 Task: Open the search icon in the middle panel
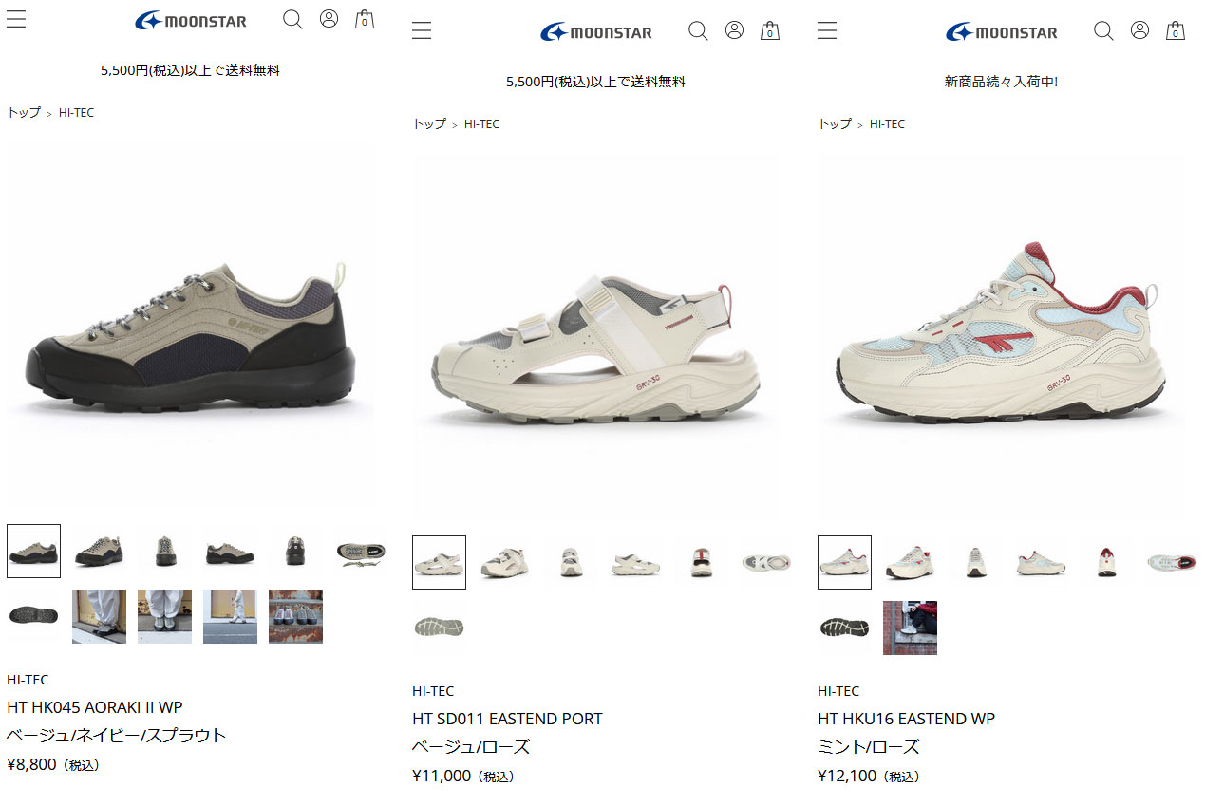pyautogui.click(x=698, y=31)
